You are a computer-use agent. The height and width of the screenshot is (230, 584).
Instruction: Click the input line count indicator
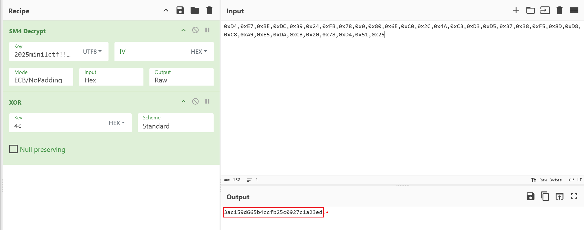[x=252, y=180]
